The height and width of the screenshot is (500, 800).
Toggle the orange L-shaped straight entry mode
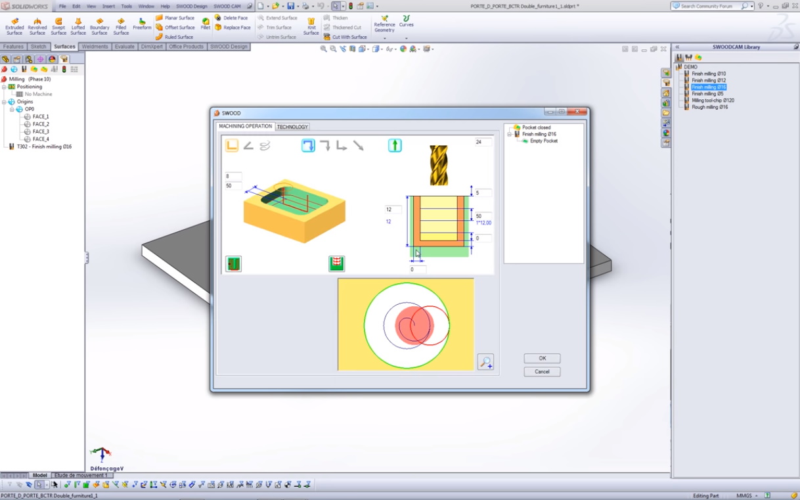point(232,145)
